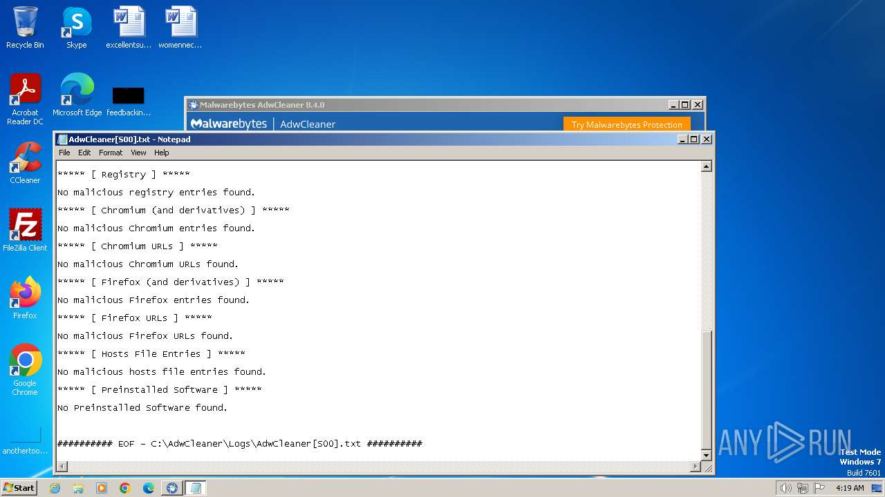This screenshot has height=497, width=885.
Task: Click 'No malicious Firefox URLs found.' line
Action: (x=145, y=336)
